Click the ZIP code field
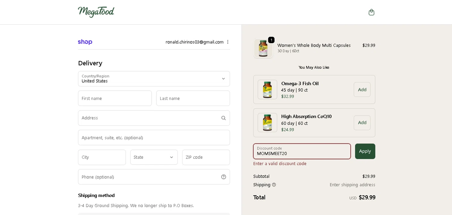The height and width of the screenshot is (215, 452). coord(206,157)
